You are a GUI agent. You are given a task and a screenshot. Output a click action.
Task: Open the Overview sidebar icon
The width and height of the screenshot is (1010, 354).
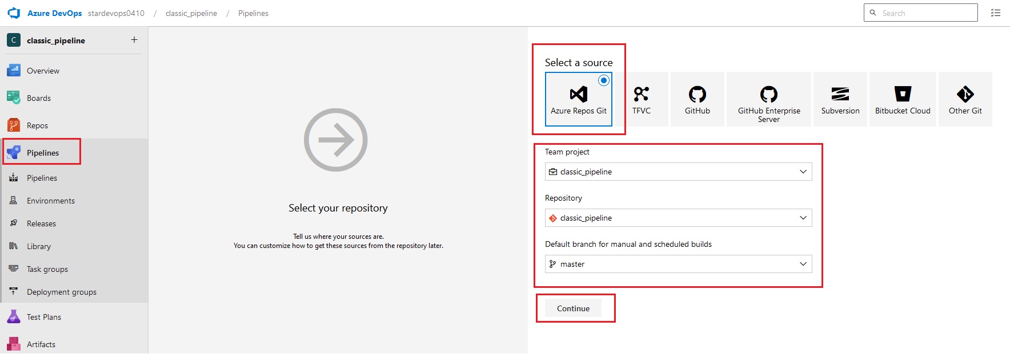[x=14, y=71]
